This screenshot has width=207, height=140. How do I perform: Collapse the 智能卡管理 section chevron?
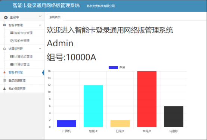(x=40, y=25)
